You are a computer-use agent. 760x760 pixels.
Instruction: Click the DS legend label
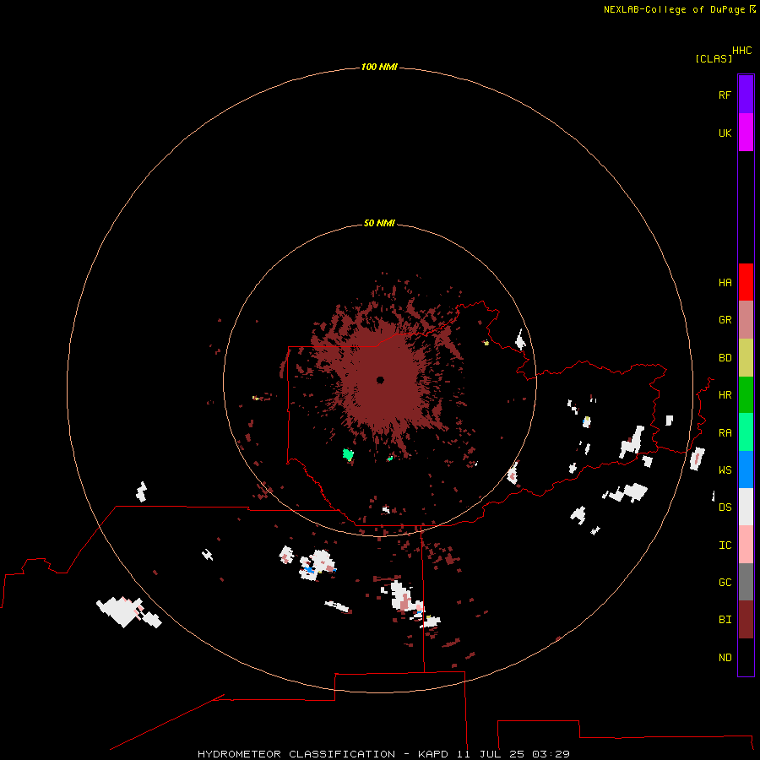coord(725,508)
